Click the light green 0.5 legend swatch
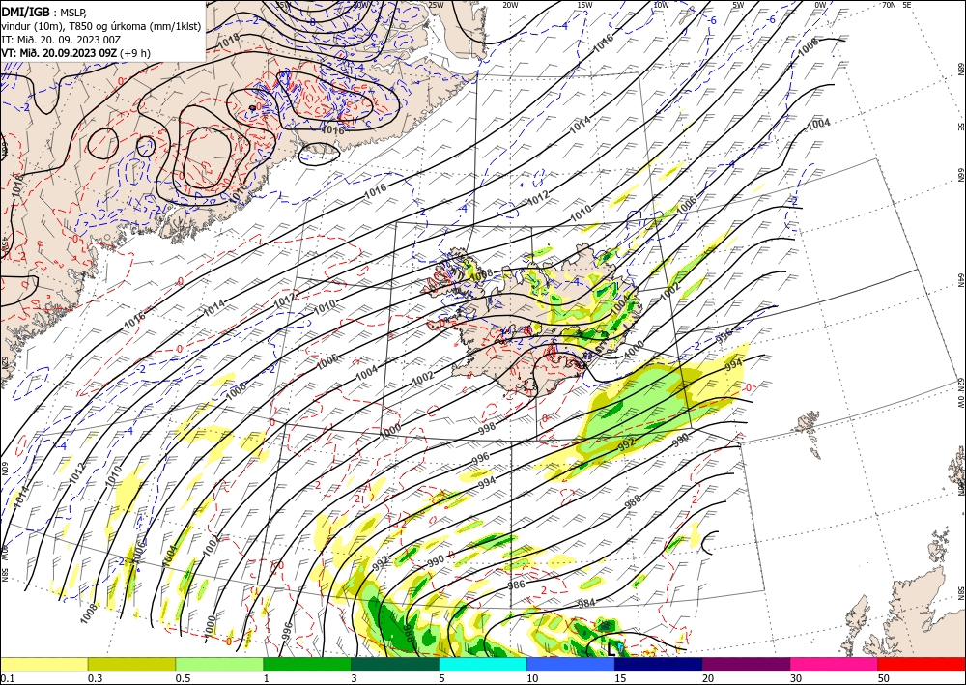966x685 pixels. pyautogui.click(x=219, y=664)
